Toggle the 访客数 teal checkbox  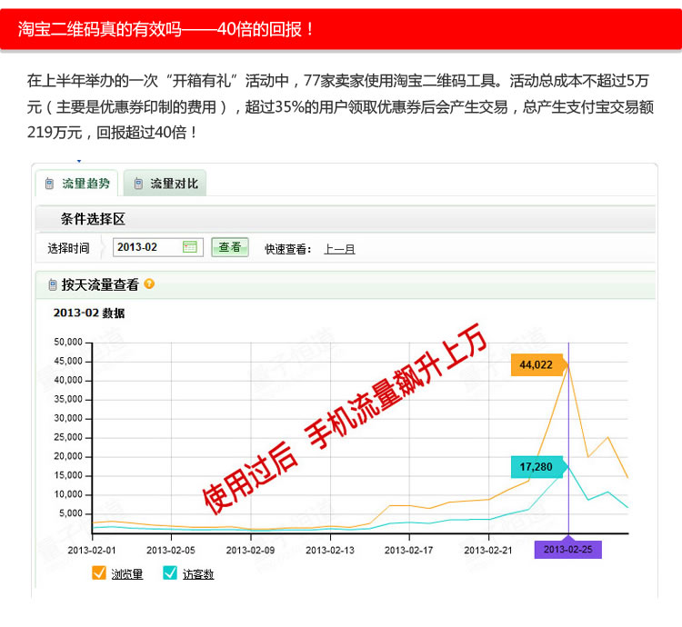pos(170,572)
